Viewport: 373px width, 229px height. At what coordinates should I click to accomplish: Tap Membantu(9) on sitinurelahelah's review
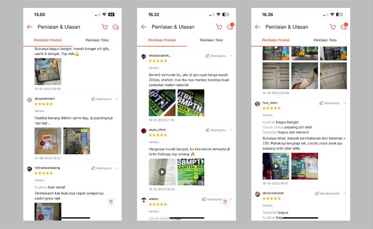click(x=327, y=193)
